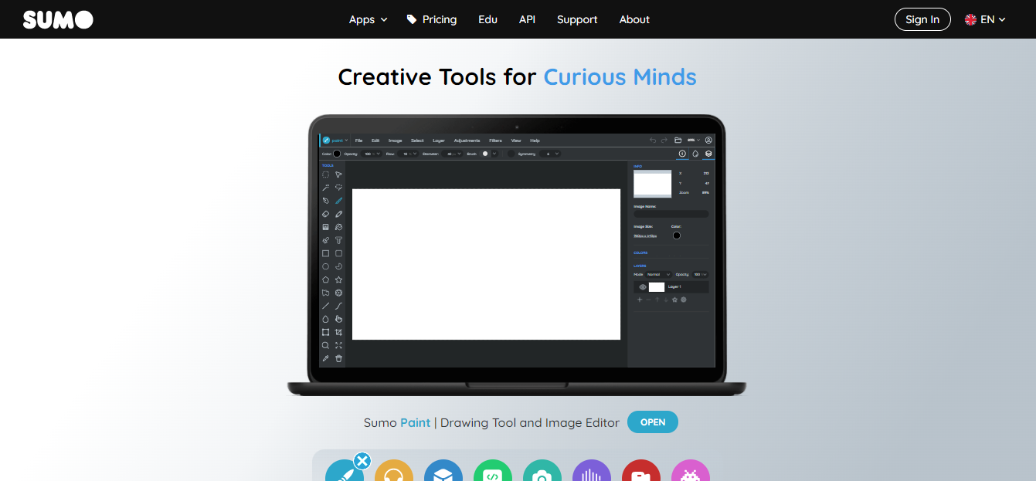Click the X badge on Paint icon
Viewport: 1036px width, 481px height.
coord(362,461)
